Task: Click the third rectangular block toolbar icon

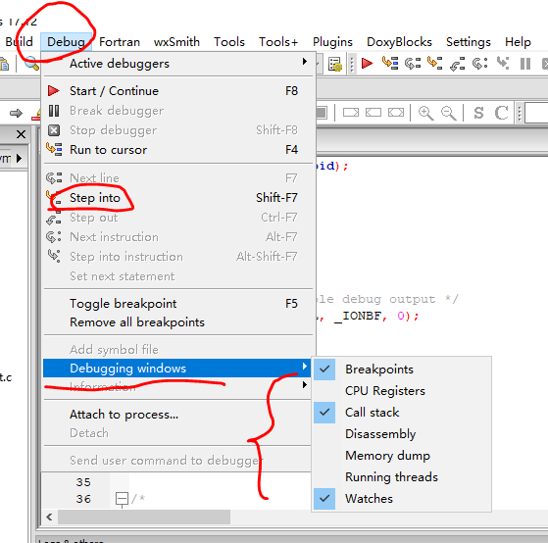Action: pos(396,113)
